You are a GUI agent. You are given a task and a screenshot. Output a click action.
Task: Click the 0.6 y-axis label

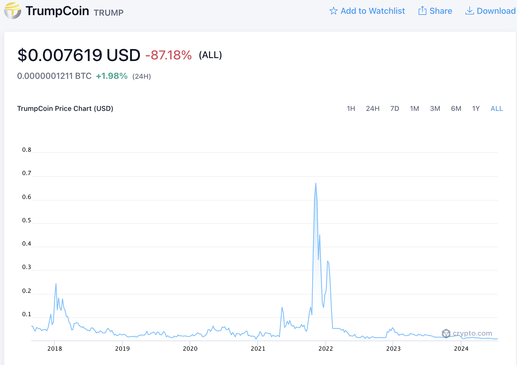[x=27, y=197]
